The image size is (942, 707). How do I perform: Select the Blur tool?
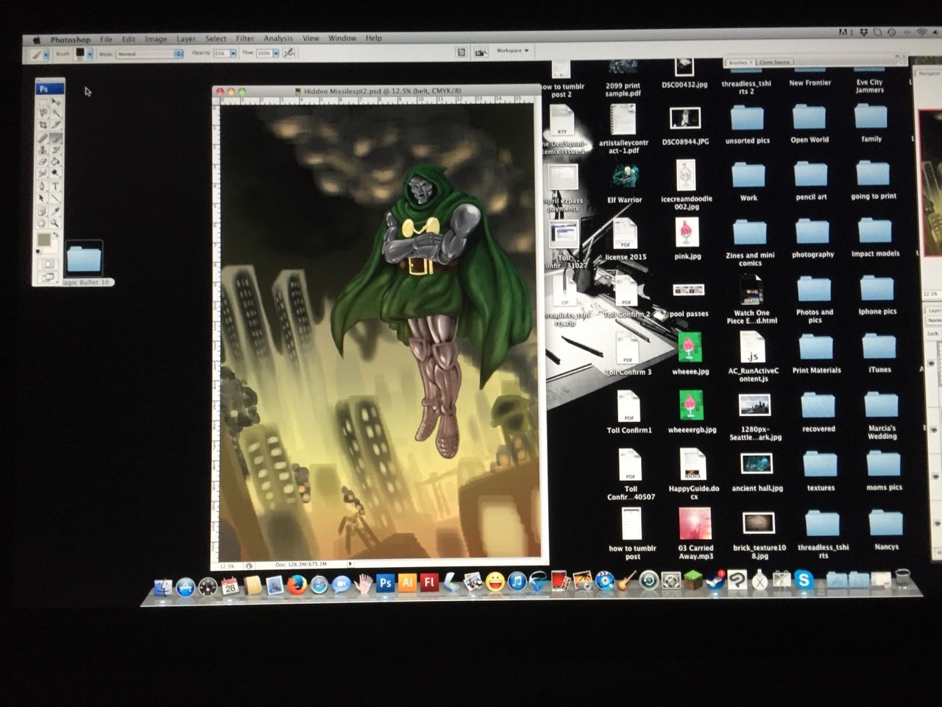[x=43, y=172]
